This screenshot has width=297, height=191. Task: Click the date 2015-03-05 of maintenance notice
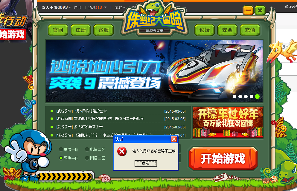pos(175,111)
